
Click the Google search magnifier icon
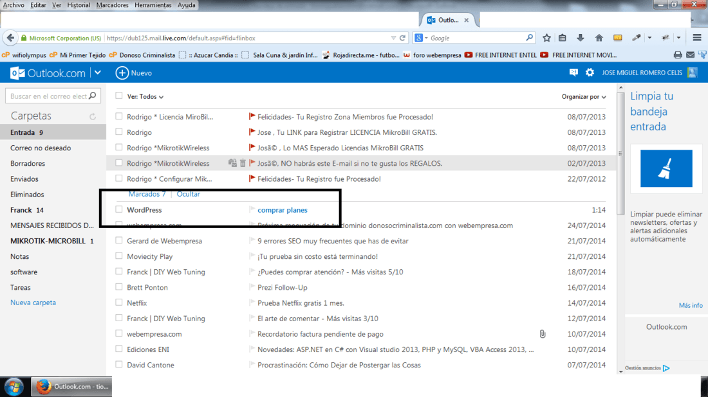coord(529,38)
